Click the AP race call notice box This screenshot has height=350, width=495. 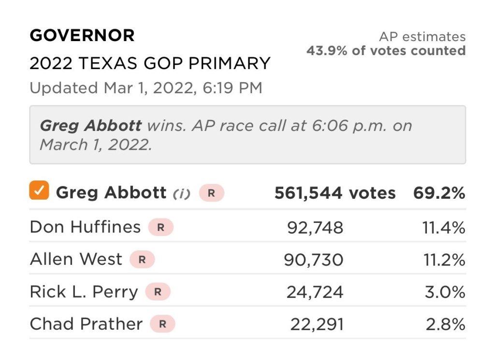click(x=247, y=135)
